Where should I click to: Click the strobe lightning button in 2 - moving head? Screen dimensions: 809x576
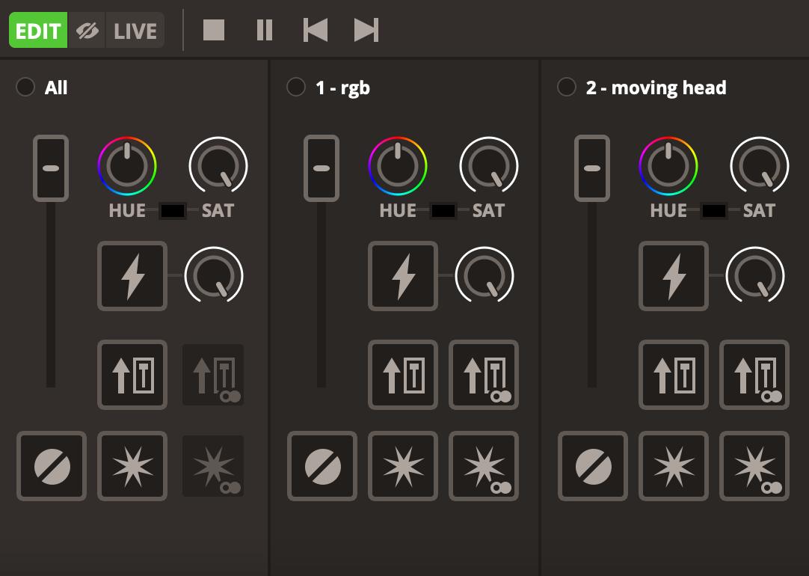pyautogui.click(x=674, y=276)
